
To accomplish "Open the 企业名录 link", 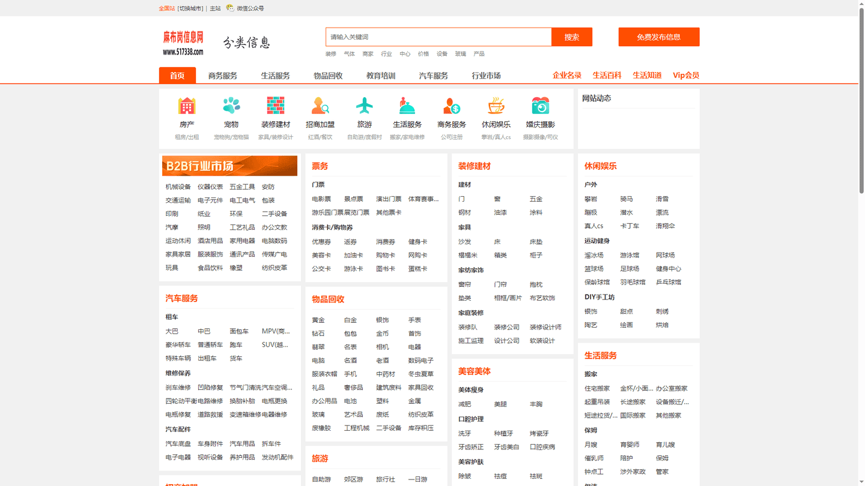I will pos(567,75).
